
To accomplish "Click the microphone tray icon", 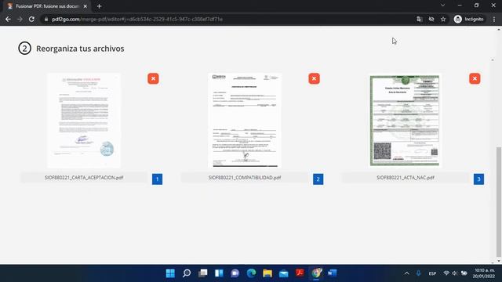I will 418,273.
